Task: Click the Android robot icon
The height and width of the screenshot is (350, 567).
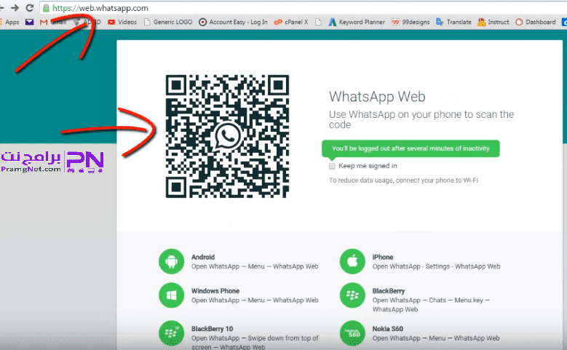Action: (x=171, y=261)
